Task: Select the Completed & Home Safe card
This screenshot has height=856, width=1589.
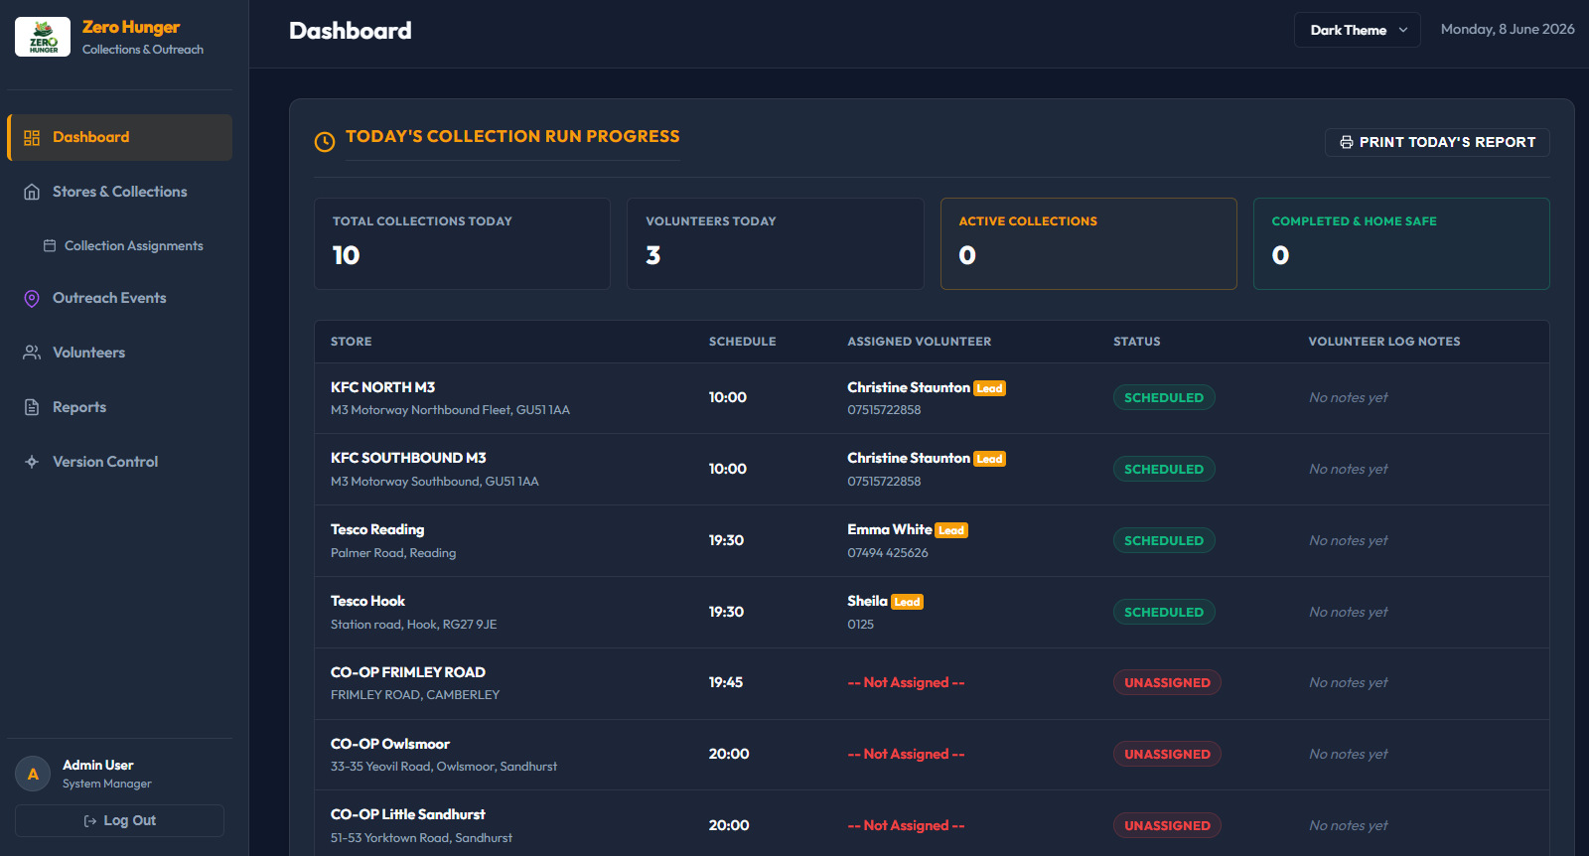Action: (x=1401, y=243)
